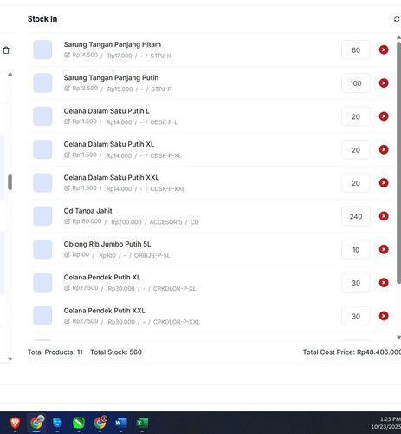Remove Sarung Tangan Panjang Hitam from list

[384, 49]
